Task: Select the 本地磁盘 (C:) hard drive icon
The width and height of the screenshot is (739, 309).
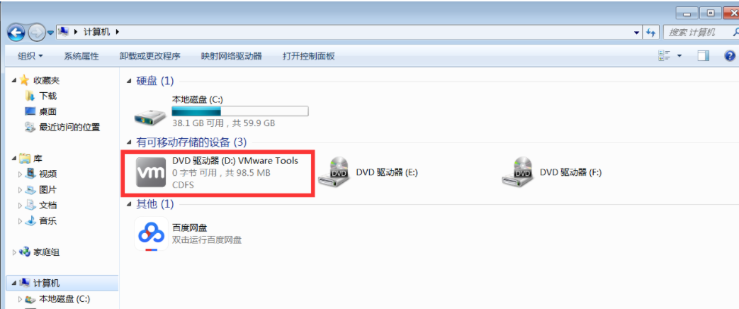Action: click(x=150, y=113)
